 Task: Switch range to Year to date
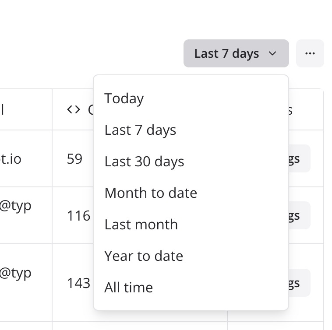144,256
